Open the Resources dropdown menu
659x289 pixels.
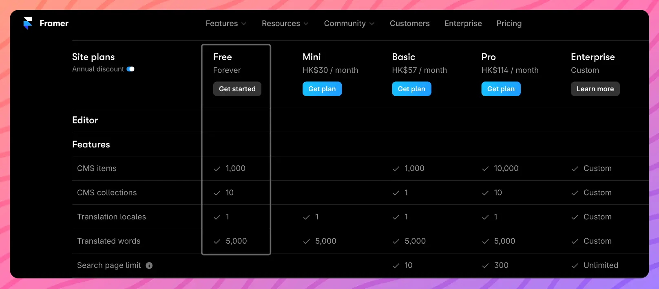[285, 24]
